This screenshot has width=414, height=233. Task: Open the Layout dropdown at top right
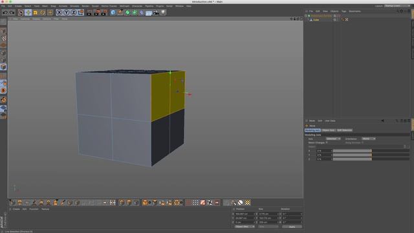(x=397, y=6)
